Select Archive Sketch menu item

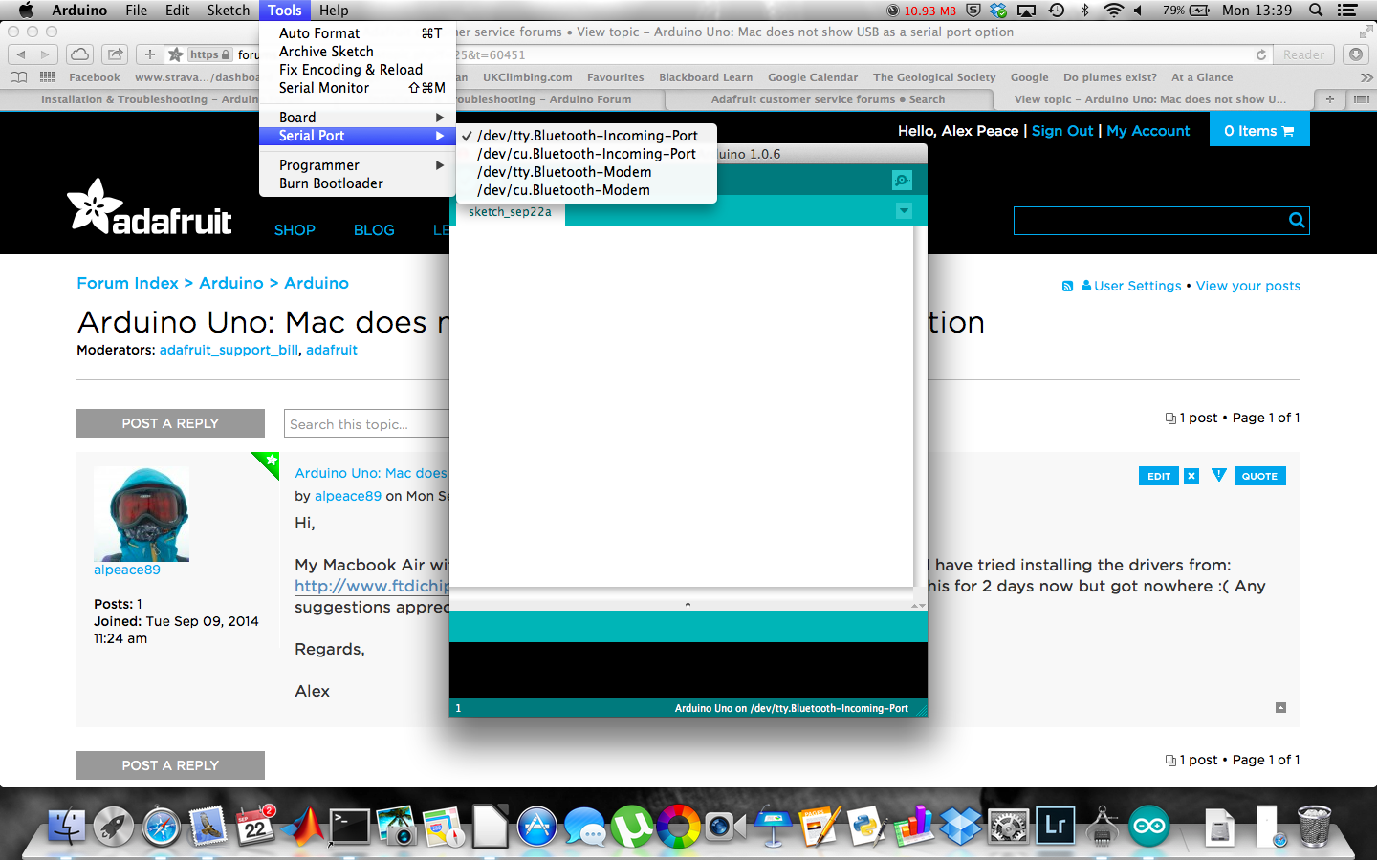click(358, 52)
